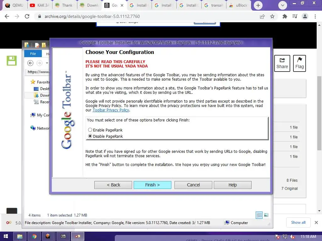Open the media controls icon in Chrome
Screen dimensions: 322x241
(x=295, y=16)
